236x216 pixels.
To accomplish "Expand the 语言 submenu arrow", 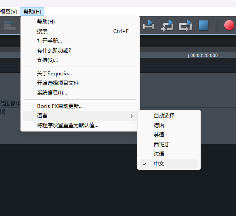I will pyautogui.click(x=131, y=116).
